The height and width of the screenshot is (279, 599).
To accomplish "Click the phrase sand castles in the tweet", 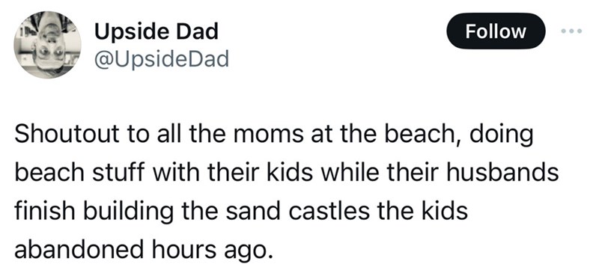I will (x=297, y=212).
